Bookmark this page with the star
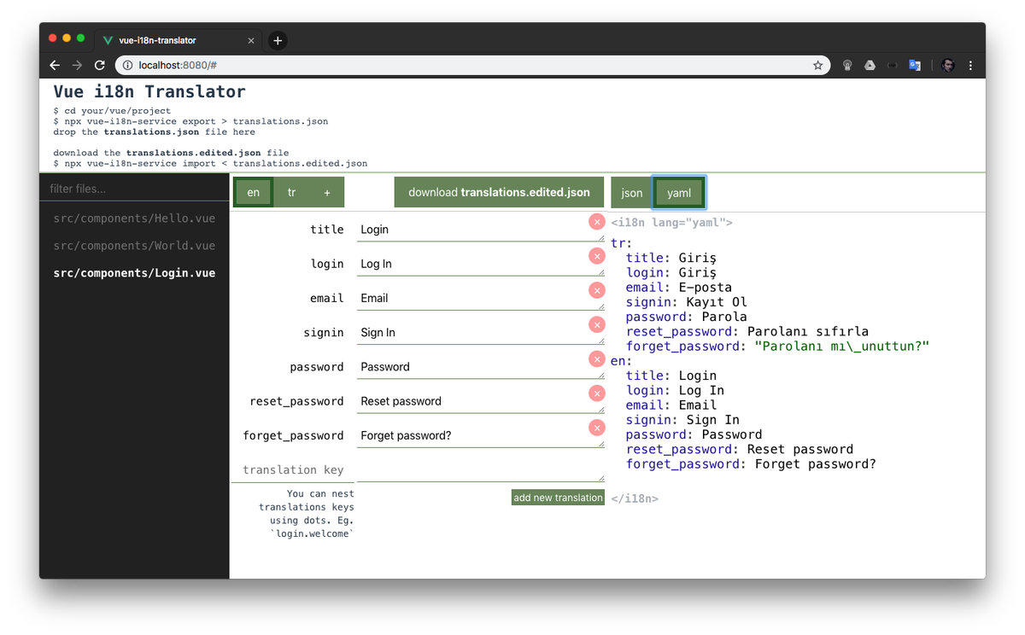This screenshot has height=635, width=1025. click(817, 65)
